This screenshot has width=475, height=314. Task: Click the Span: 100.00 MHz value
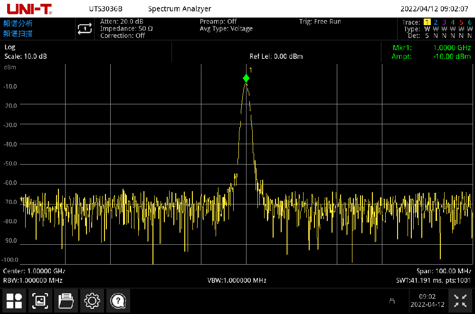click(444, 271)
